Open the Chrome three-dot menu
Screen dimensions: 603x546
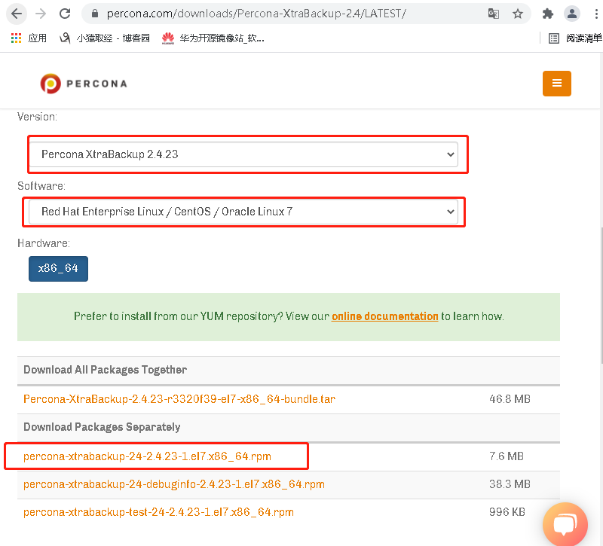[595, 14]
